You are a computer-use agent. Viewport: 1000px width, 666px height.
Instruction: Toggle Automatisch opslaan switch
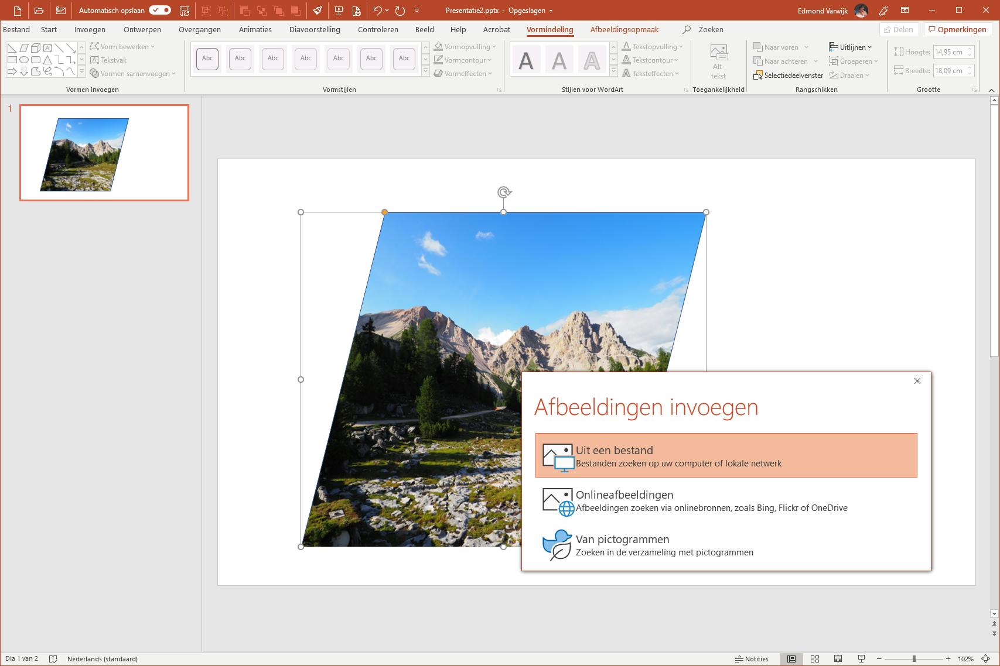pyautogui.click(x=159, y=11)
